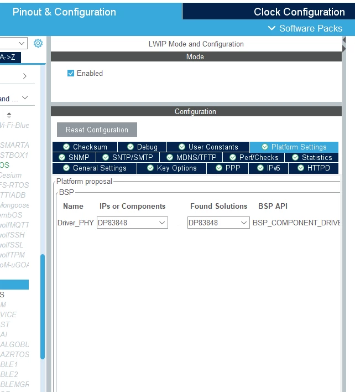355x392 pixels.
Task: Open the Perf/Checks tab
Action: click(254, 157)
